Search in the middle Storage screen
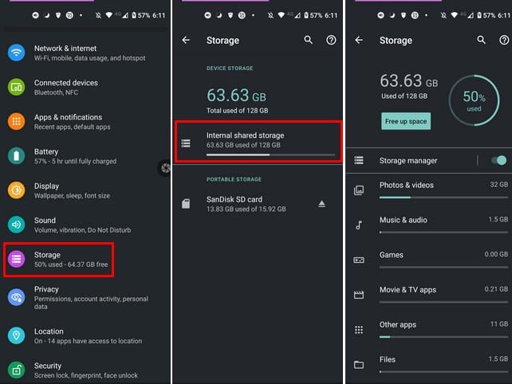The image size is (512, 384). coord(309,40)
